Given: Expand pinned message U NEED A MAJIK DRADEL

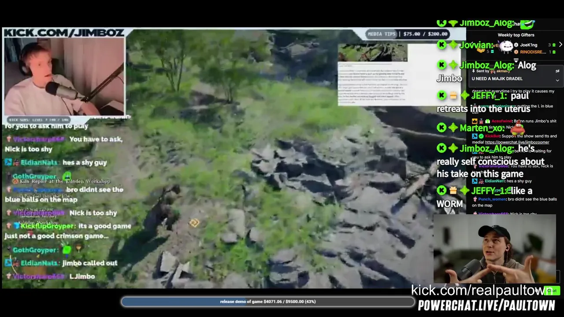Looking at the screenshot, I should 557,80.
